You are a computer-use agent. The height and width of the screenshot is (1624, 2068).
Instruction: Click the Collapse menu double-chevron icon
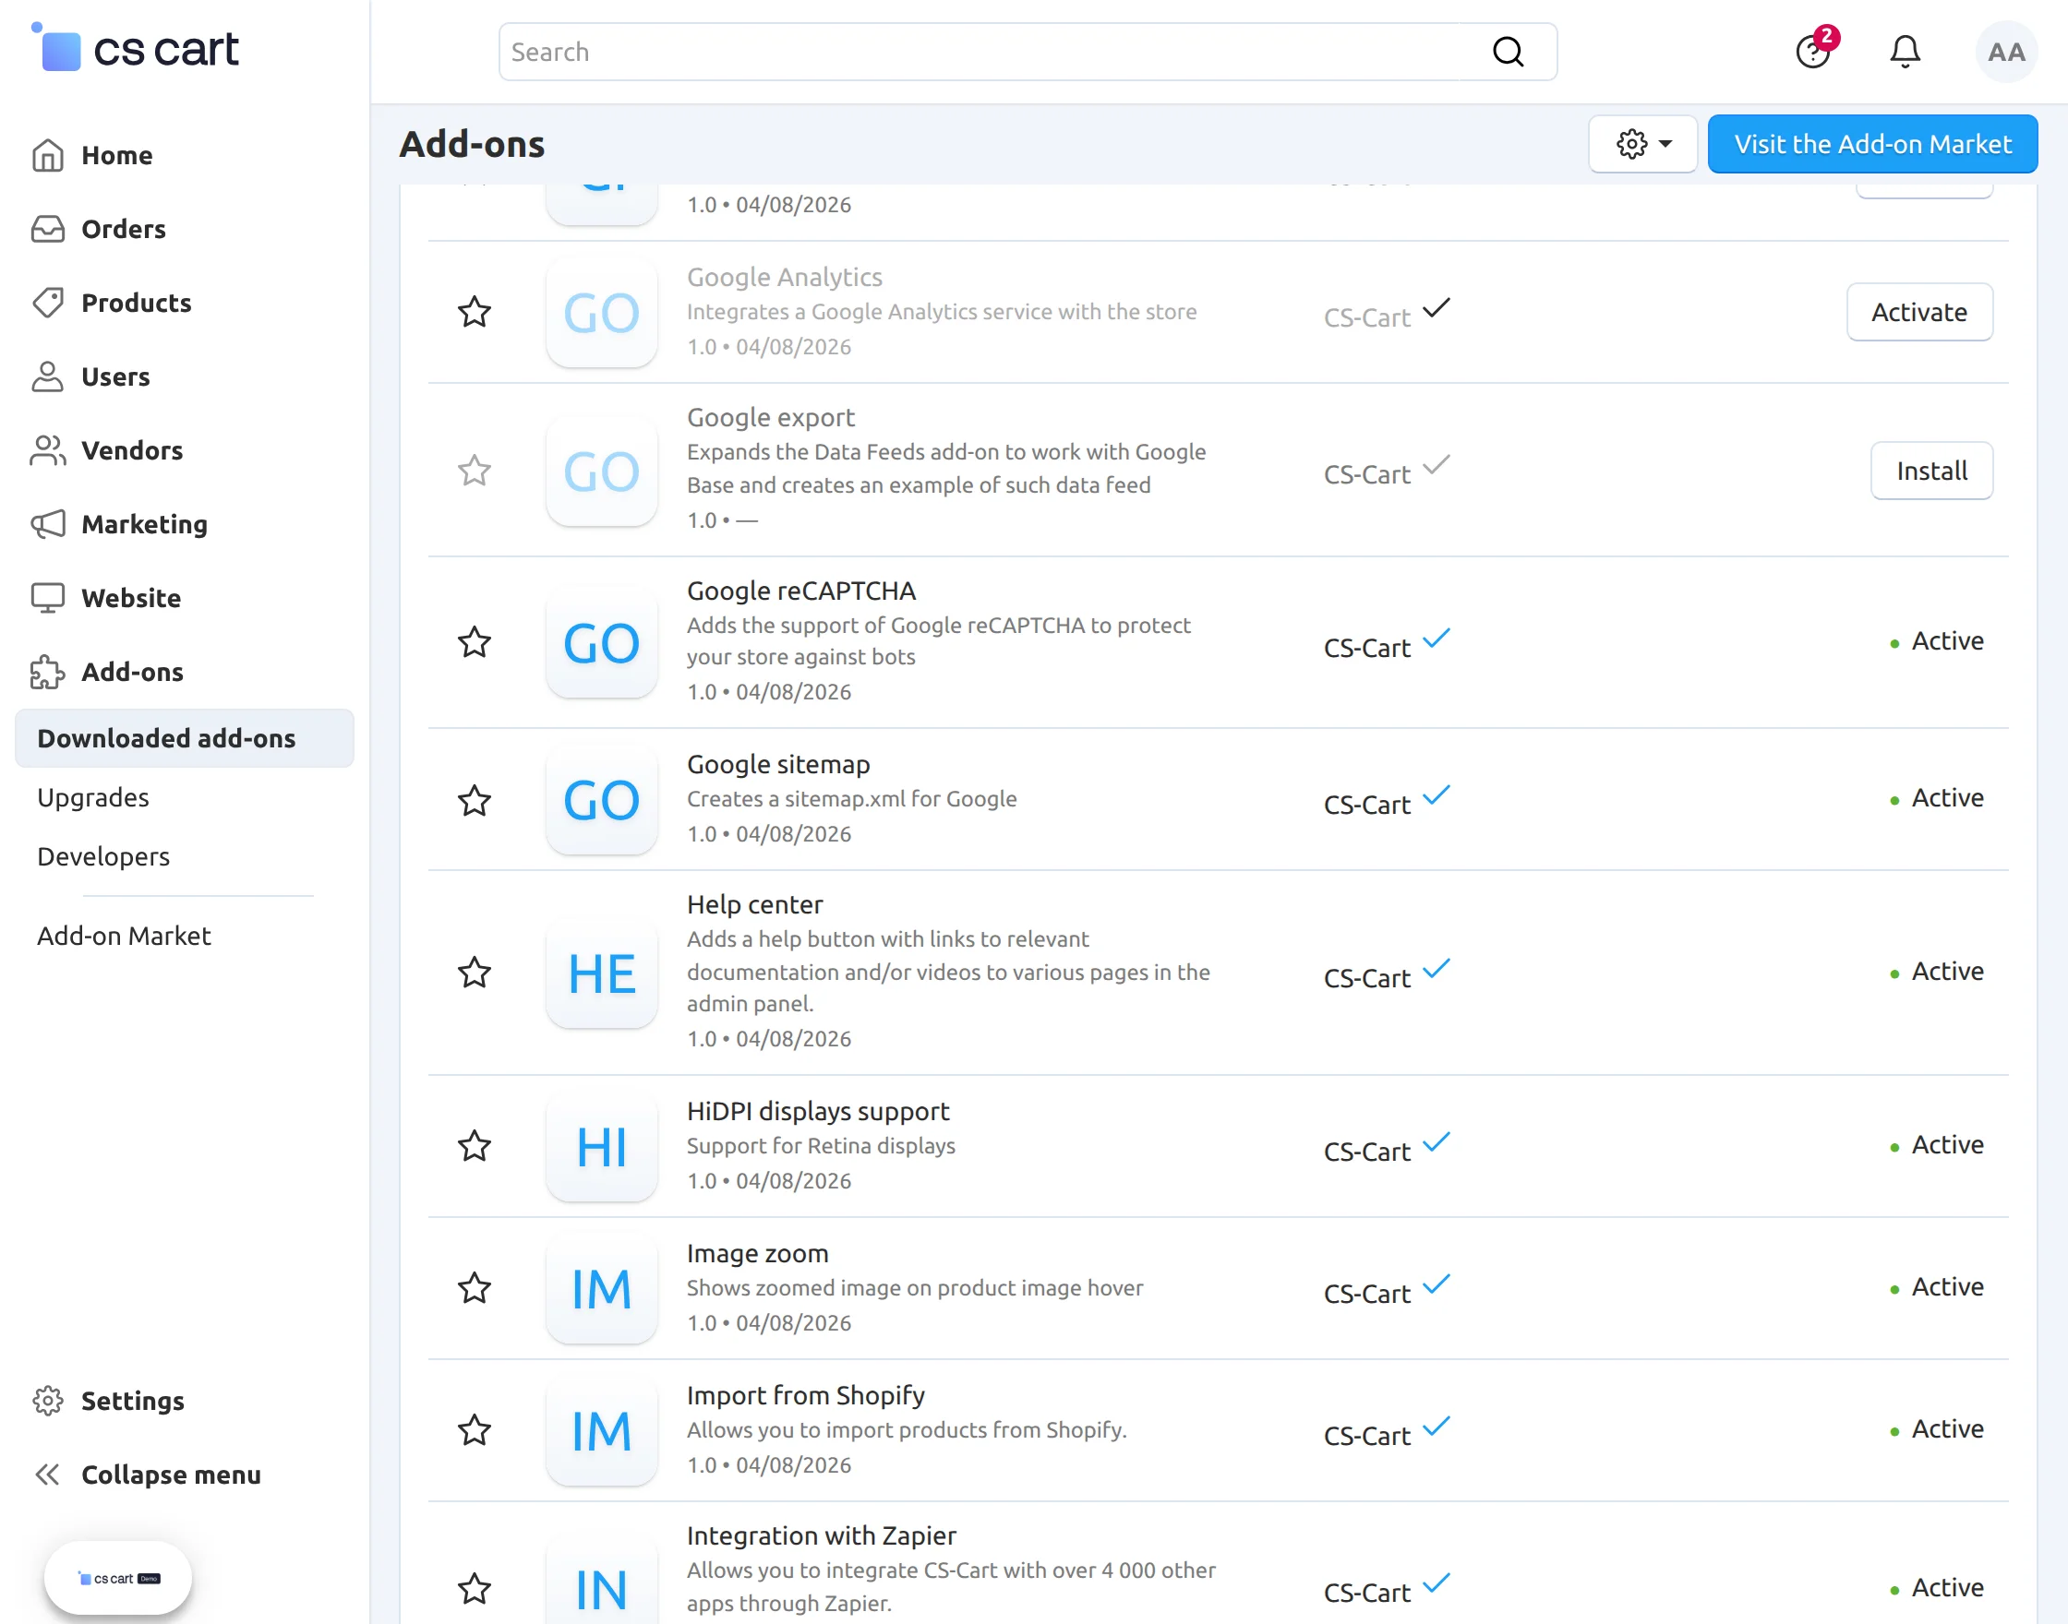pos(48,1475)
